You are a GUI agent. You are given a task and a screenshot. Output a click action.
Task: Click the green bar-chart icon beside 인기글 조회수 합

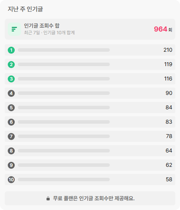pos(14,29)
